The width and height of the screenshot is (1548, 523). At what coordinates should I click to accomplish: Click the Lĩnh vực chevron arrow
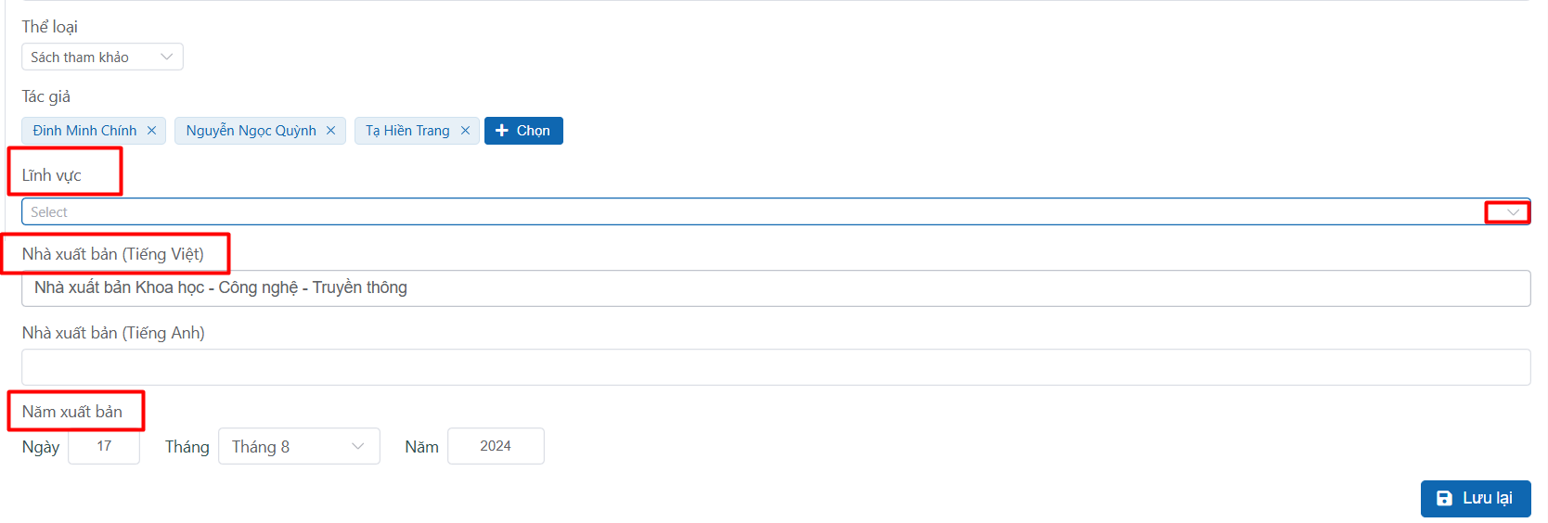(x=1513, y=212)
